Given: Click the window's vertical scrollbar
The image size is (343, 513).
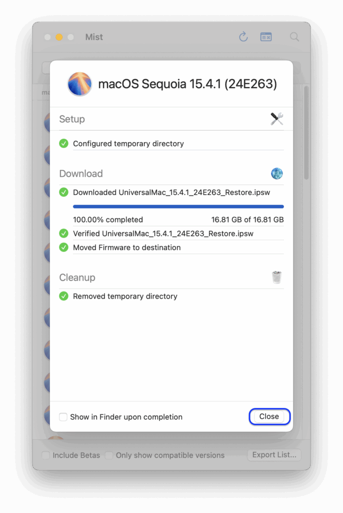Looking at the screenshot, I should pyautogui.click(x=306, y=135).
